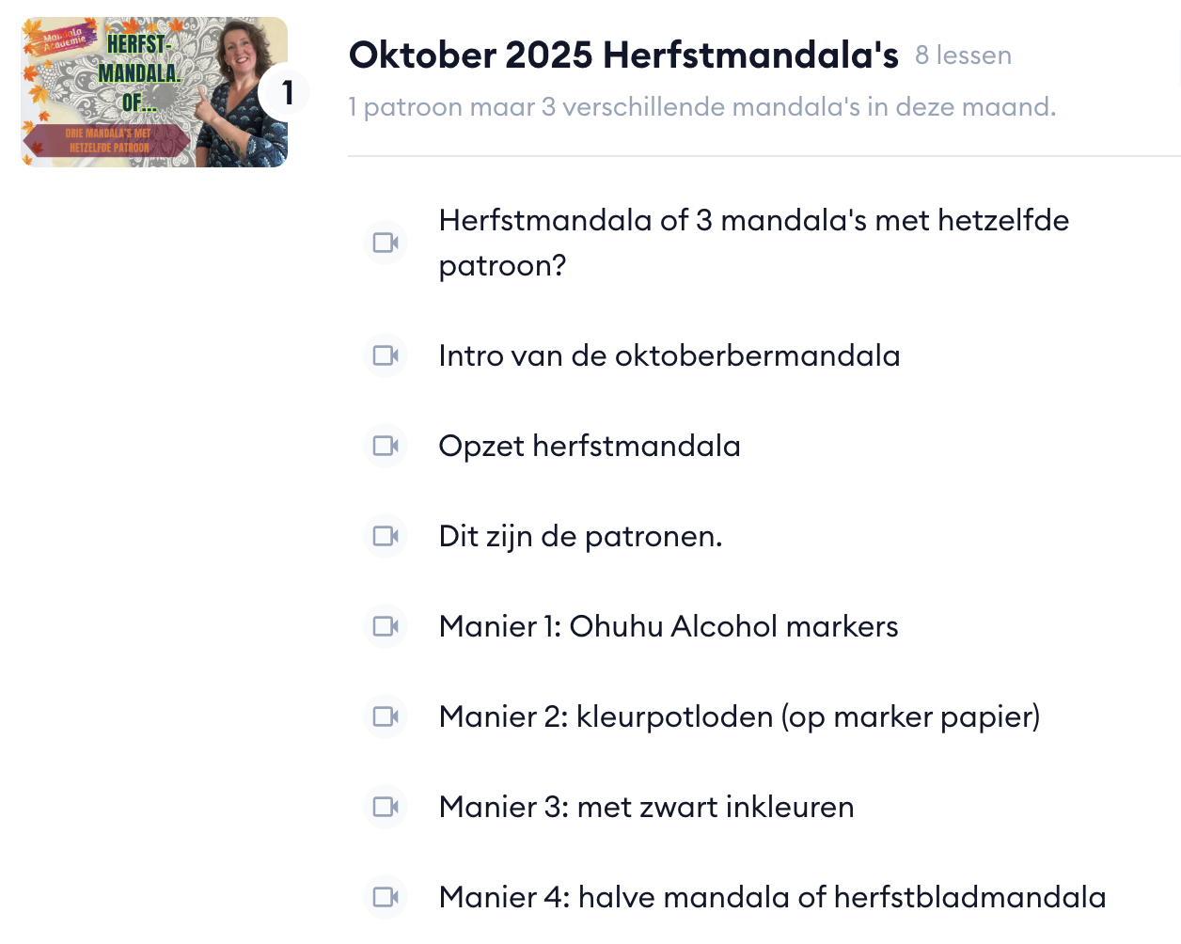Open the 'Opzet herfstmandala' lesson

[589, 446]
